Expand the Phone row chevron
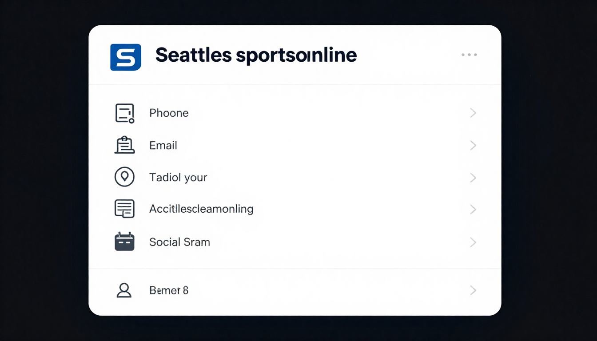Viewport: 597px width, 341px height. [x=473, y=113]
